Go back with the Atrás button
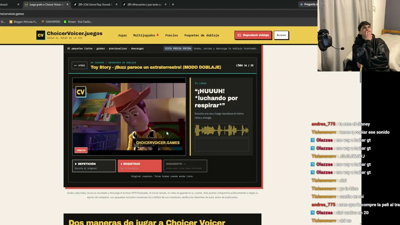Viewport: 400px width, 225px height. coord(79,66)
